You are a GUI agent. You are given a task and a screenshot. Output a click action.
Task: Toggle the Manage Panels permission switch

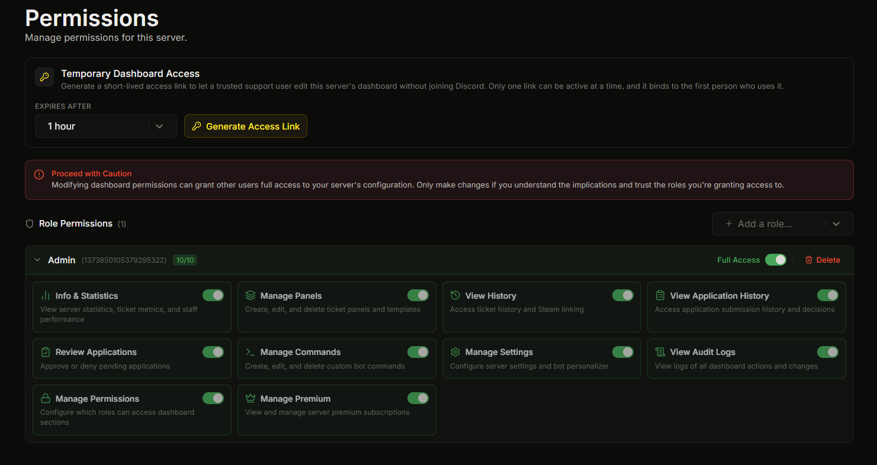(418, 295)
